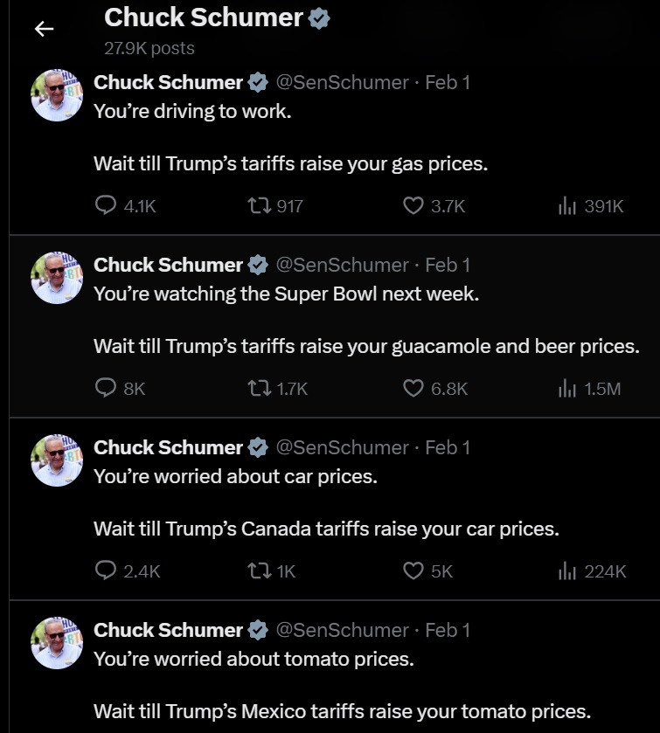Open the tomato prices tweet text
This screenshot has height=733, width=660.
coord(254,660)
